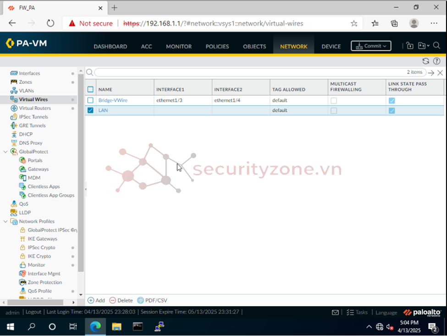
Task: Click the DNS Proxy icon
Action: (x=14, y=143)
